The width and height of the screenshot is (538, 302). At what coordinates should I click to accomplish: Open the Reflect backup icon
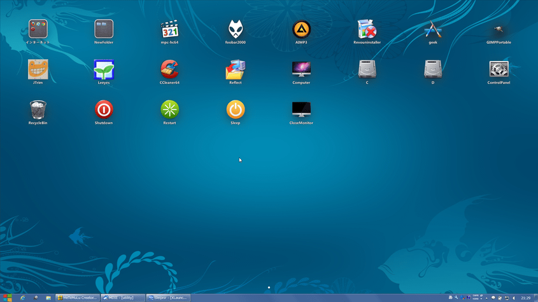coord(236,69)
